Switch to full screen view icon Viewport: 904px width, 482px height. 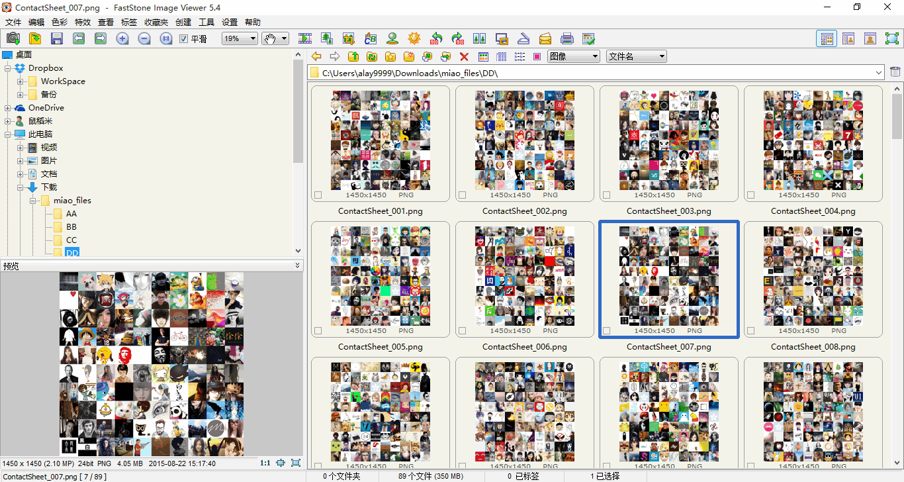(x=893, y=38)
